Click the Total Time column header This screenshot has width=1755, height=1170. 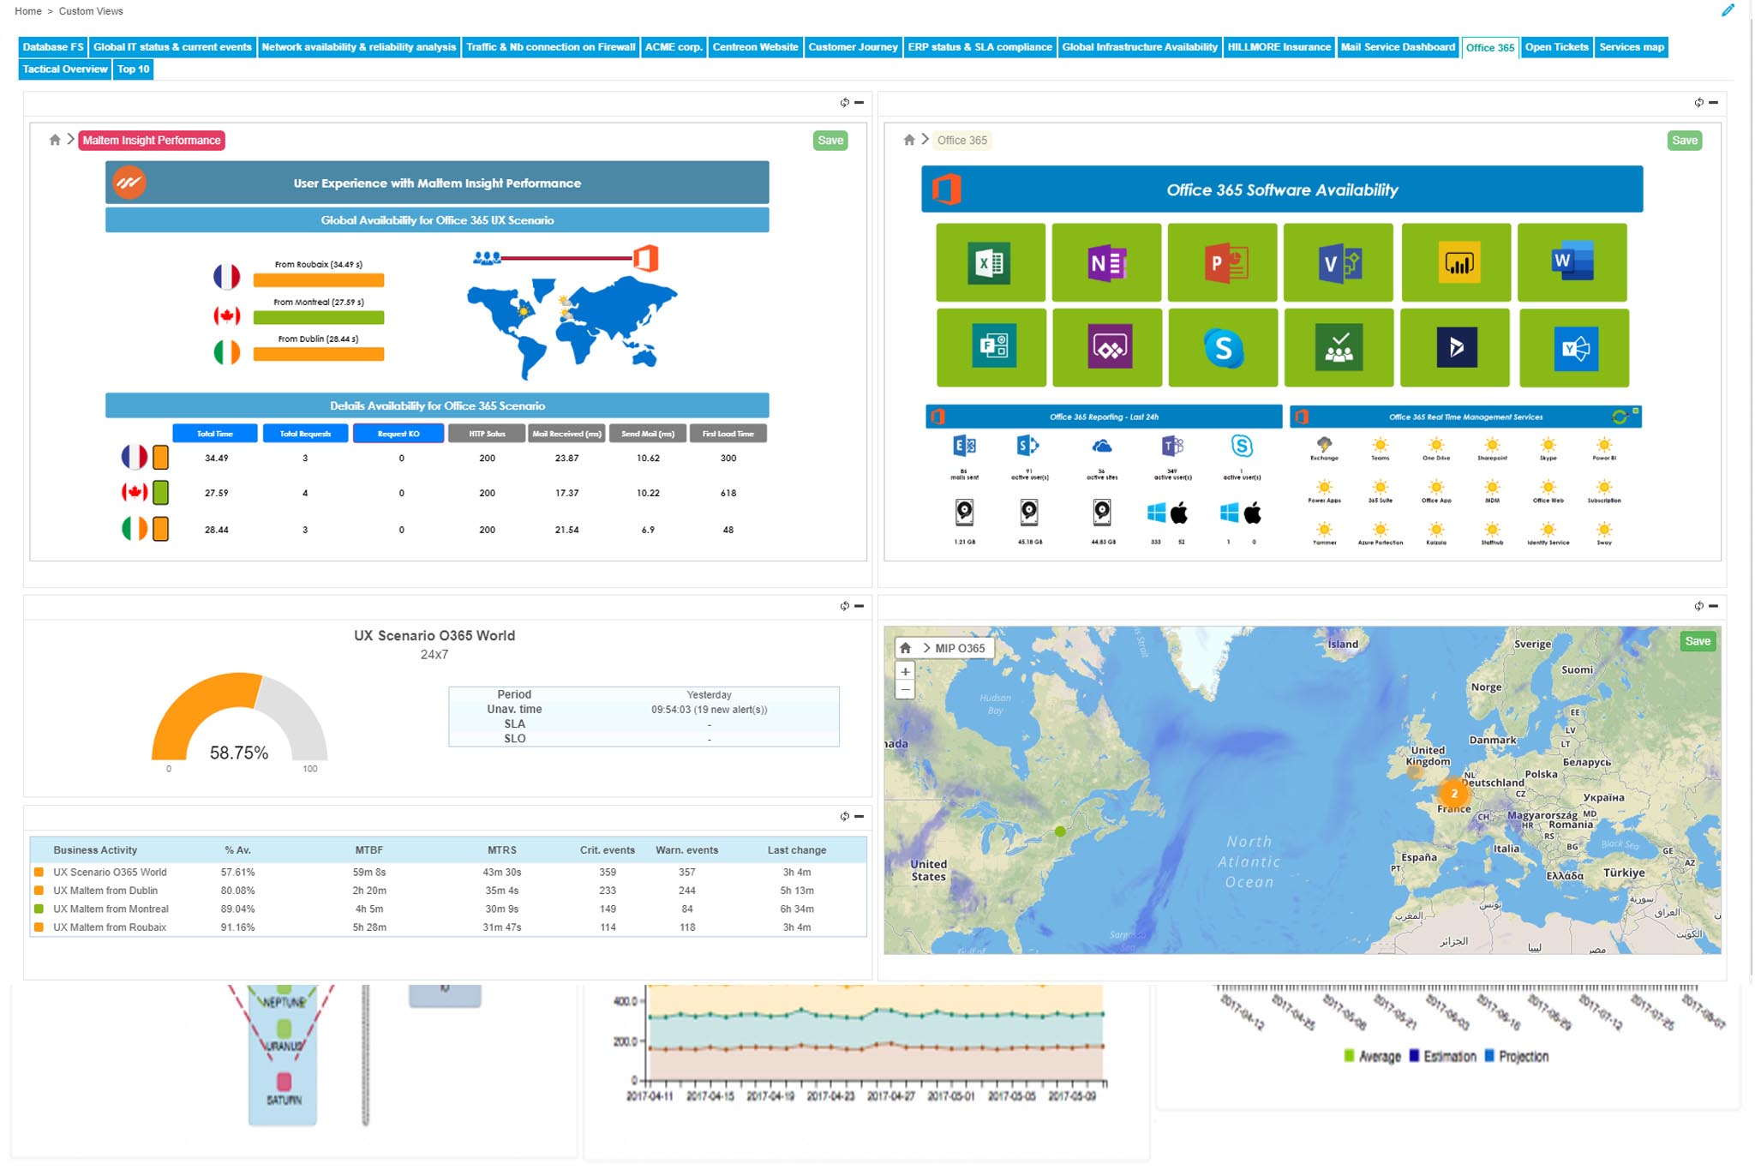tap(214, 434)
